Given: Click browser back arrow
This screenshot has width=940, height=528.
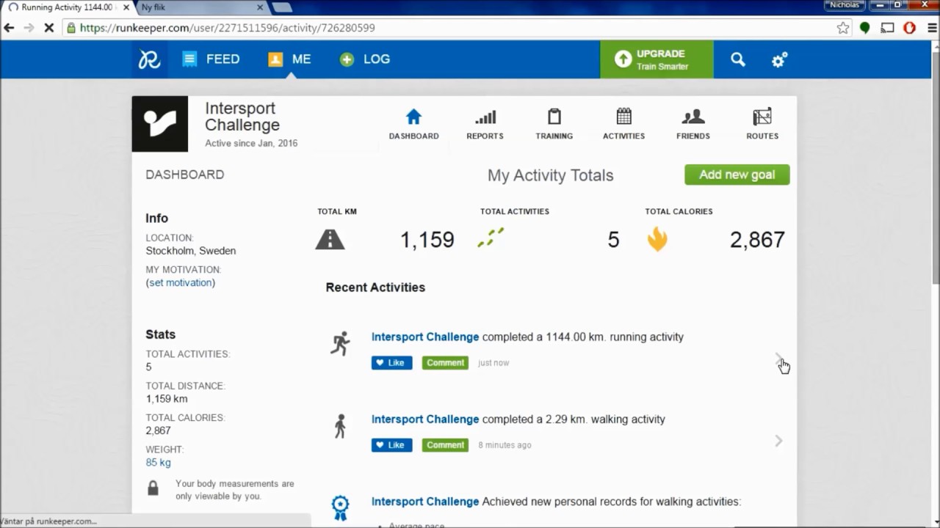Looking at the screenshot, I should [9, 28].
